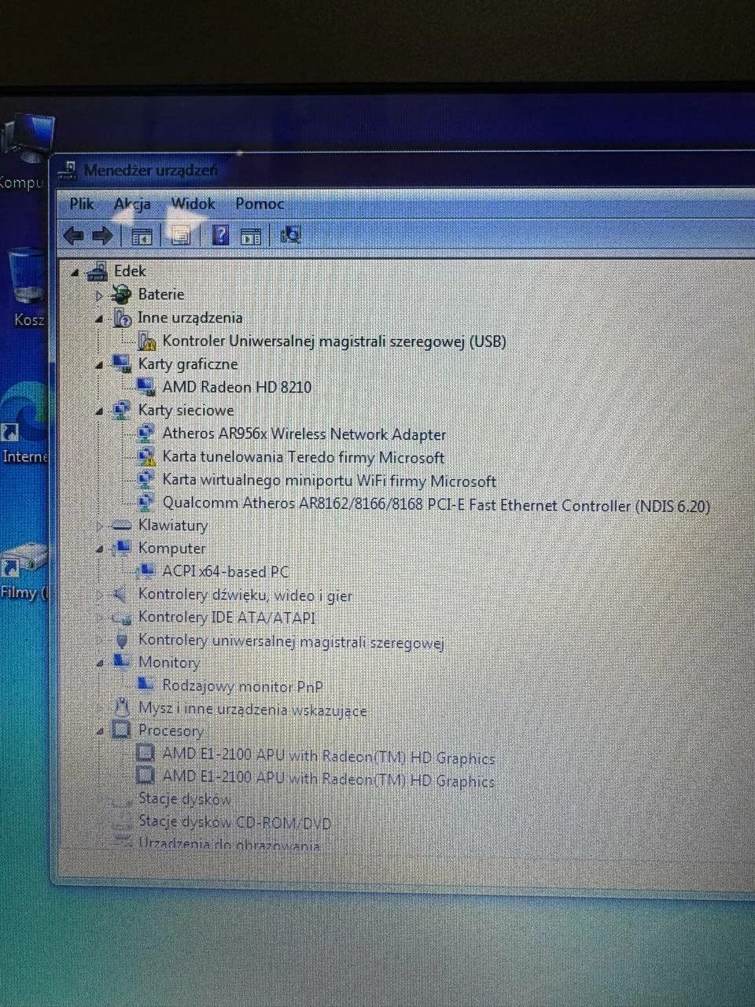Collapse the Procesory category
The height and width of the screenshot is (1007, 755).
(98, 731)
